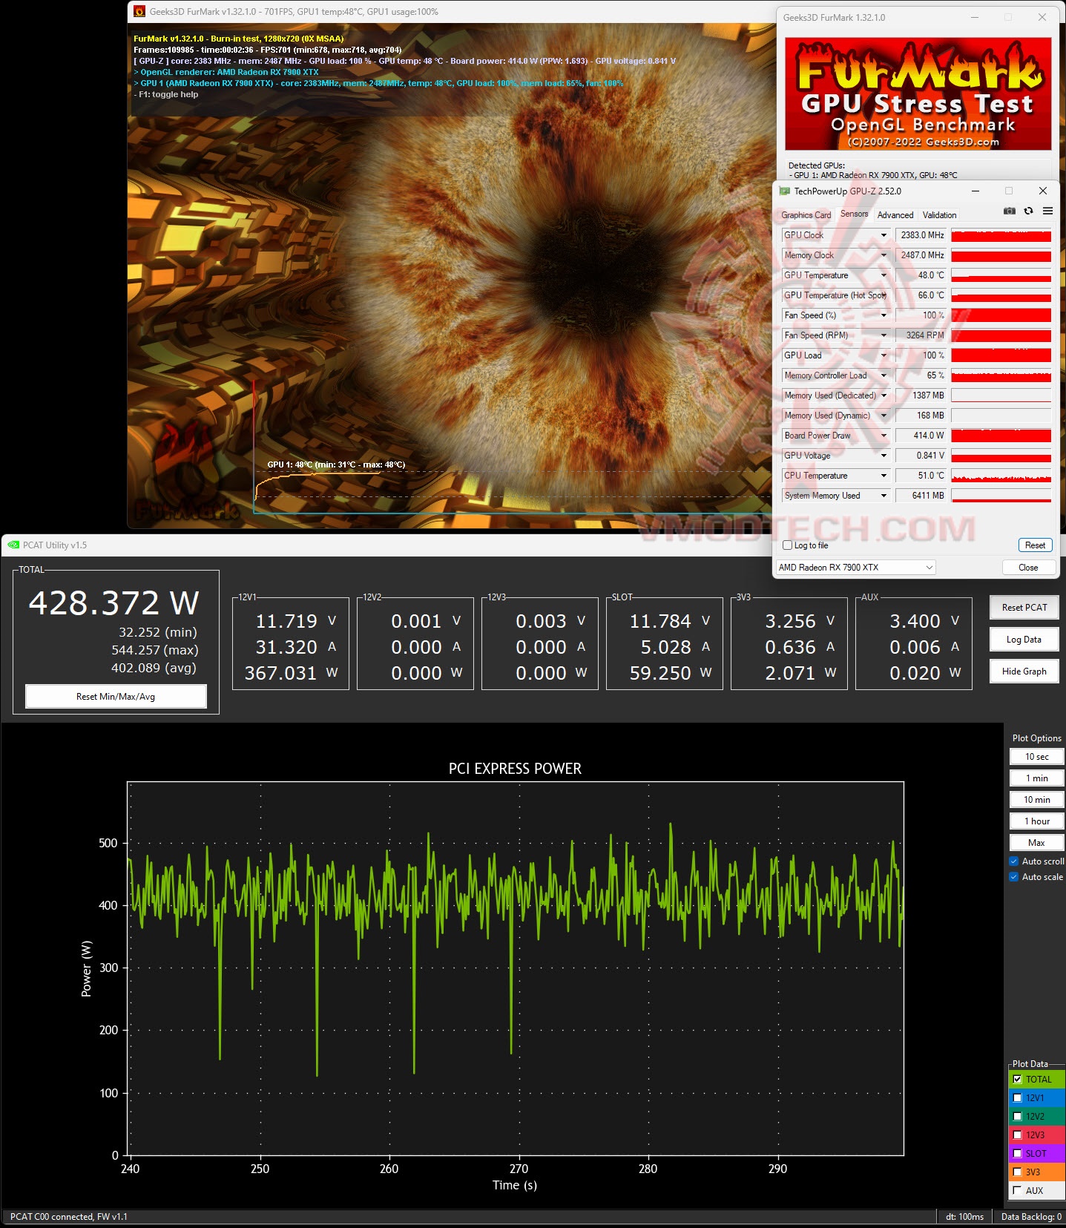Enable SLOT plot data checkbox
Image resolution: width=1066 pixels, height=1228 pixels.
[x=1017, y=1154]
